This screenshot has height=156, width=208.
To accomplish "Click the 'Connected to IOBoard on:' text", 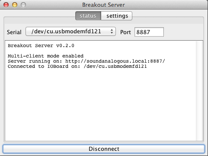I will tap(44, 66).
